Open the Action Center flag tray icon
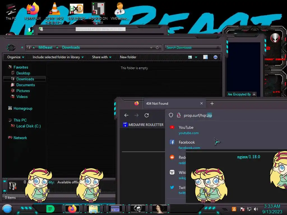 pos(242,209)
